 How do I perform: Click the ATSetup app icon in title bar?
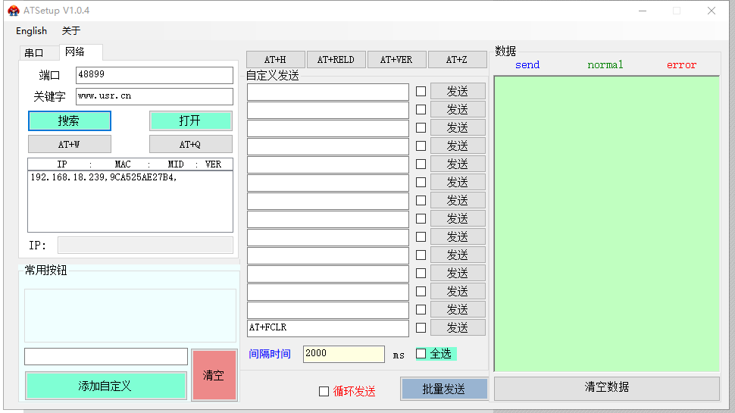(x=13, y=11)
